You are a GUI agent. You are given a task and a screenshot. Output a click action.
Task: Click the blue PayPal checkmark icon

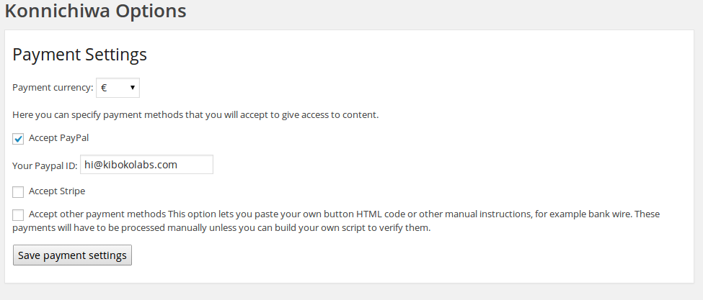(18, 139)
